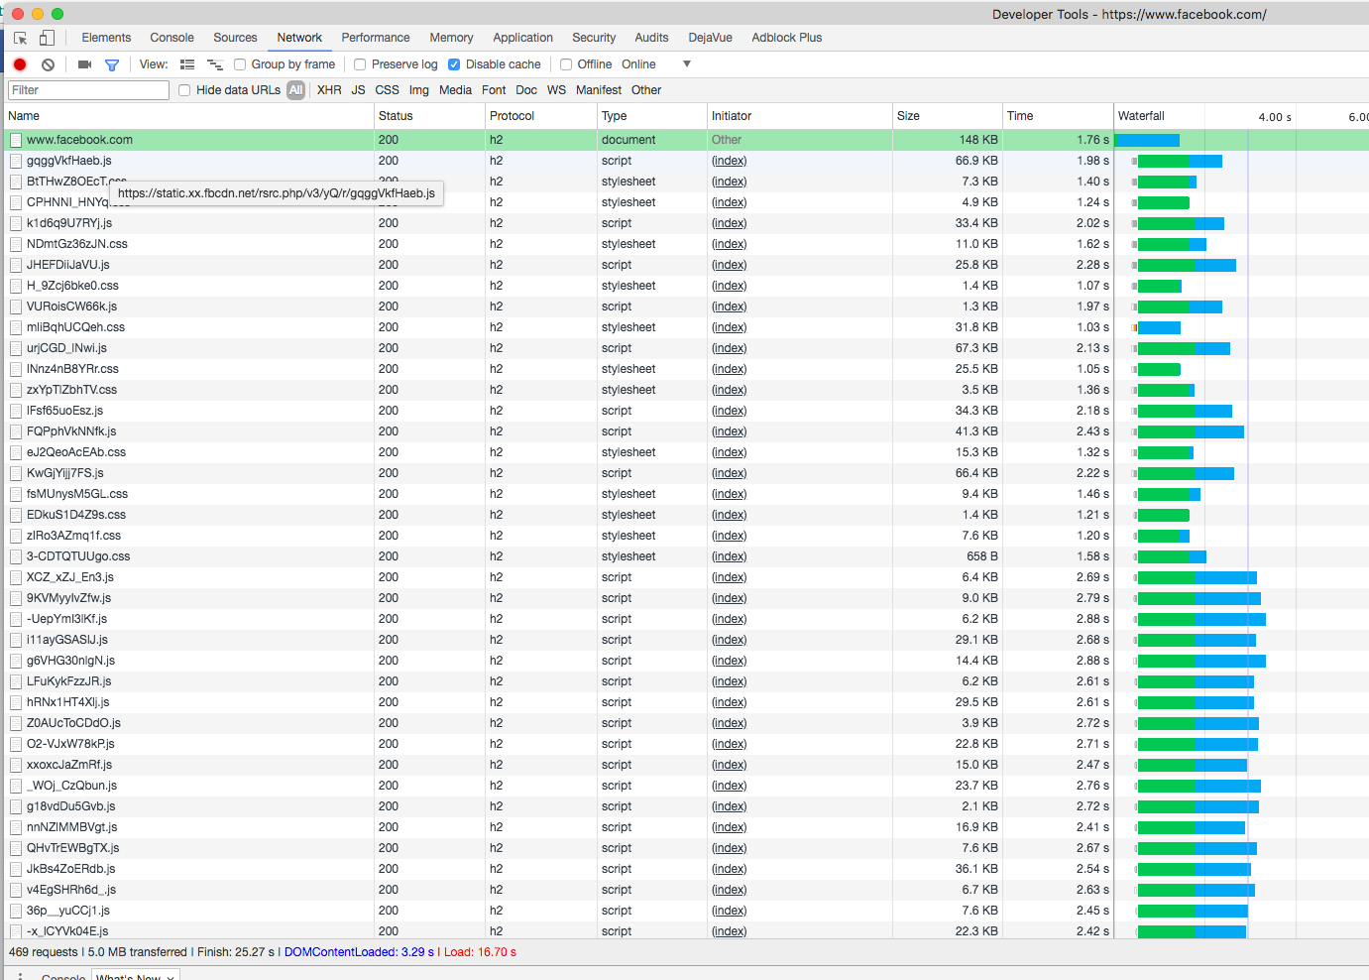Click the waterfall bar for FQPphVkNNfk.js
Image resolution: width=1369 pixels, height=980 pixels.
coord(1191,431)
